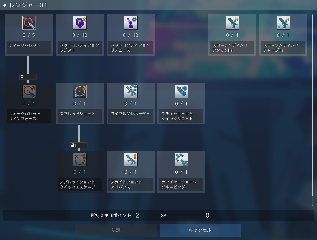The width and height of the screenshot is (317, 240).
Task: Select the スローランディングアタックRa skill icon
Action: point(232,23)
